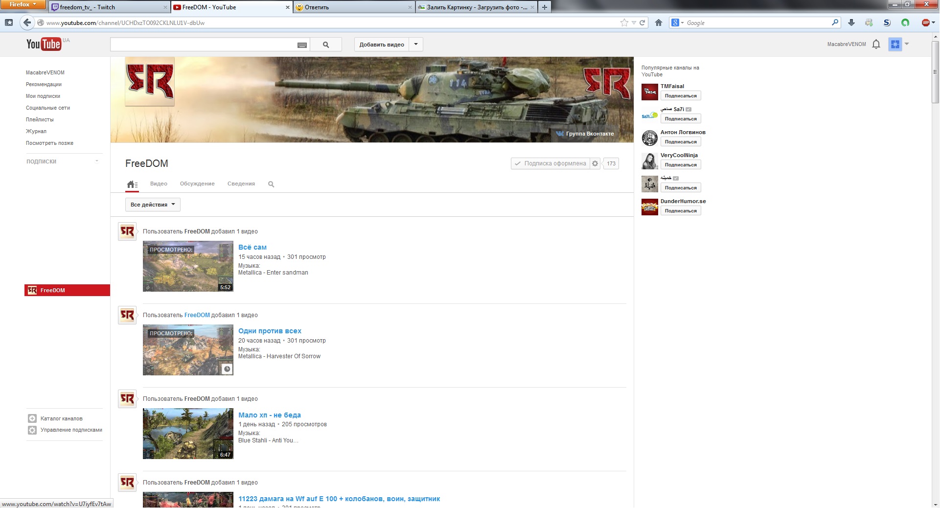Open Все действия filter dropdown

click(153, 205)
